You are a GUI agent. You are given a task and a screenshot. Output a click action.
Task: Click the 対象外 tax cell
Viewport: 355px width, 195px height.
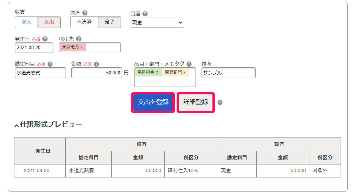click(x=325, y=170)
